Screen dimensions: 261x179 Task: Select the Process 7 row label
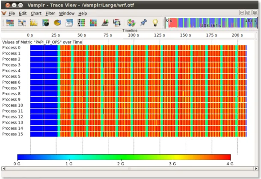pos(11,88)
